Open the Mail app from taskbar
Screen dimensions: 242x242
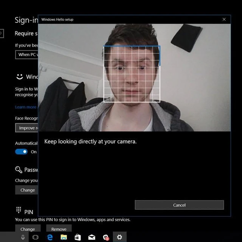click(x=92, y=237)
